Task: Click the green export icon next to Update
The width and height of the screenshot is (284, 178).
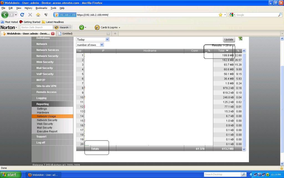Action: pyautogui.click(x=240, y=38)
